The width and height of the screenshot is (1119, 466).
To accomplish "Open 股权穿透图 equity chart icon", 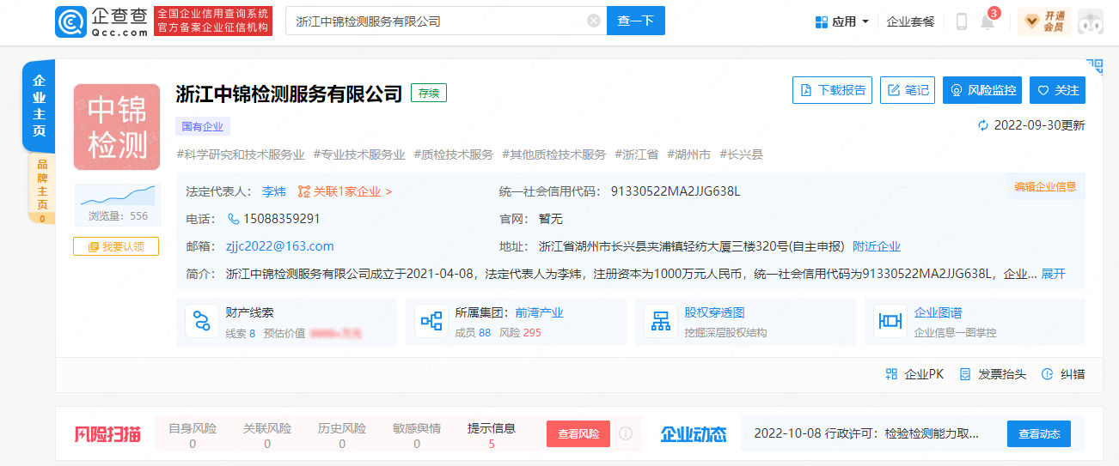I will (660, 322).
